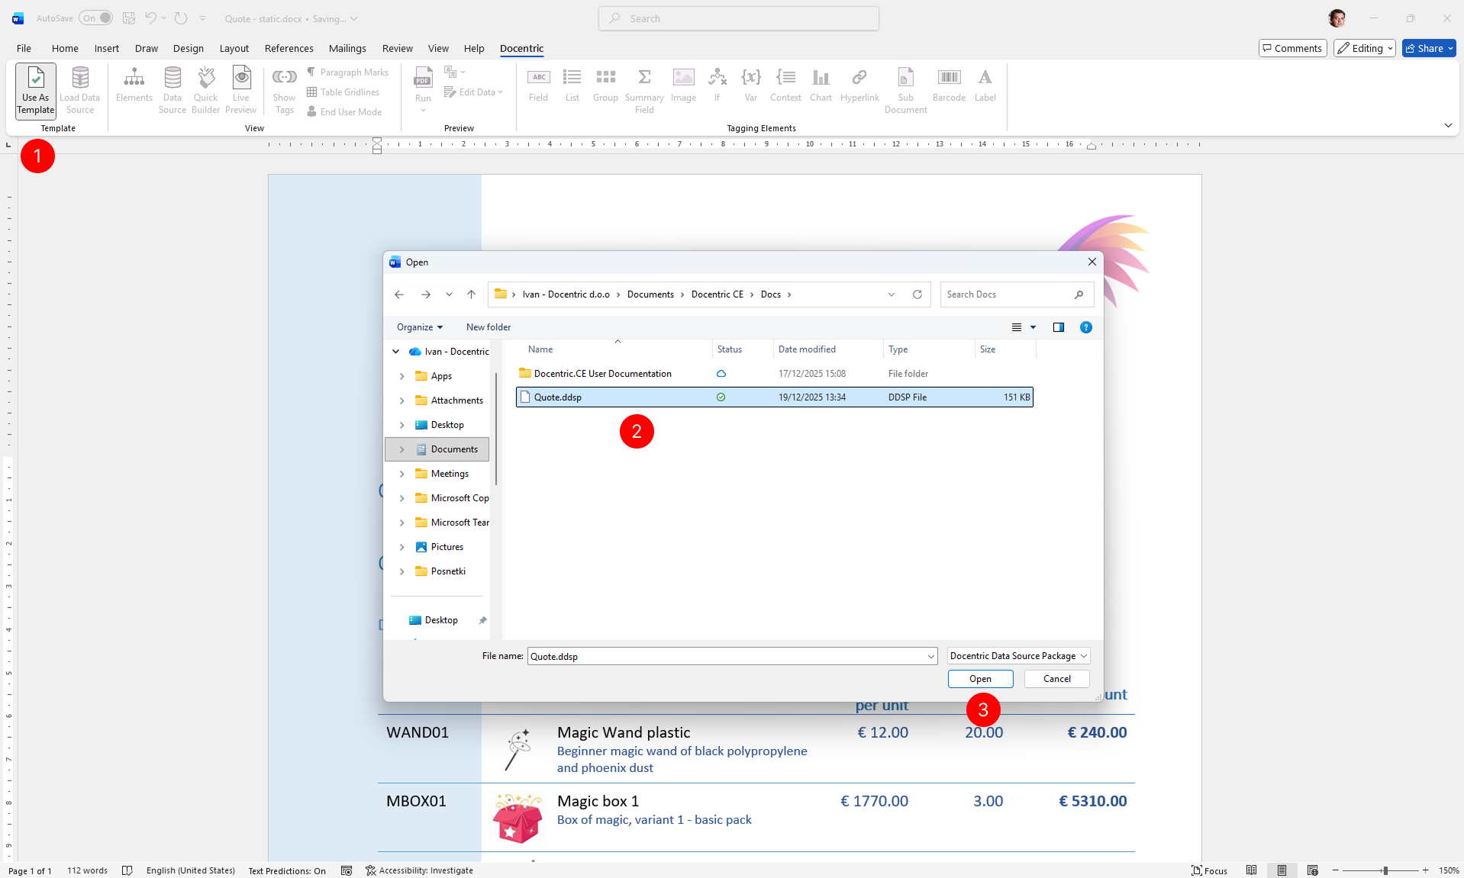The width and height of the screenshot is (1464, 878).
Task: Go up one folder level
Action: [x=471, y=294]
